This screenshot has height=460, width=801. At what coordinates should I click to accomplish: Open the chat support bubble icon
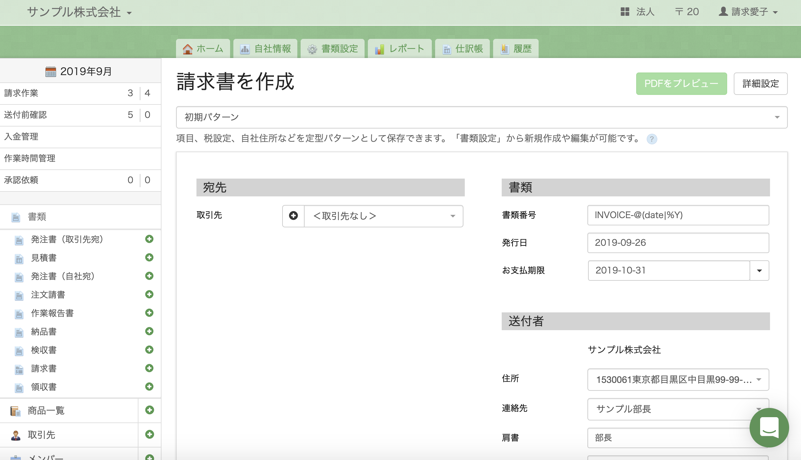[x=769, y=427]
